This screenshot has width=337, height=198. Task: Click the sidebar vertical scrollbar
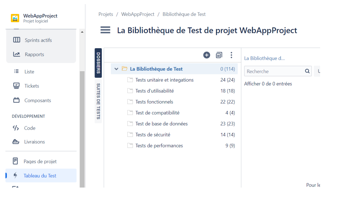click(x=82, y=127)
